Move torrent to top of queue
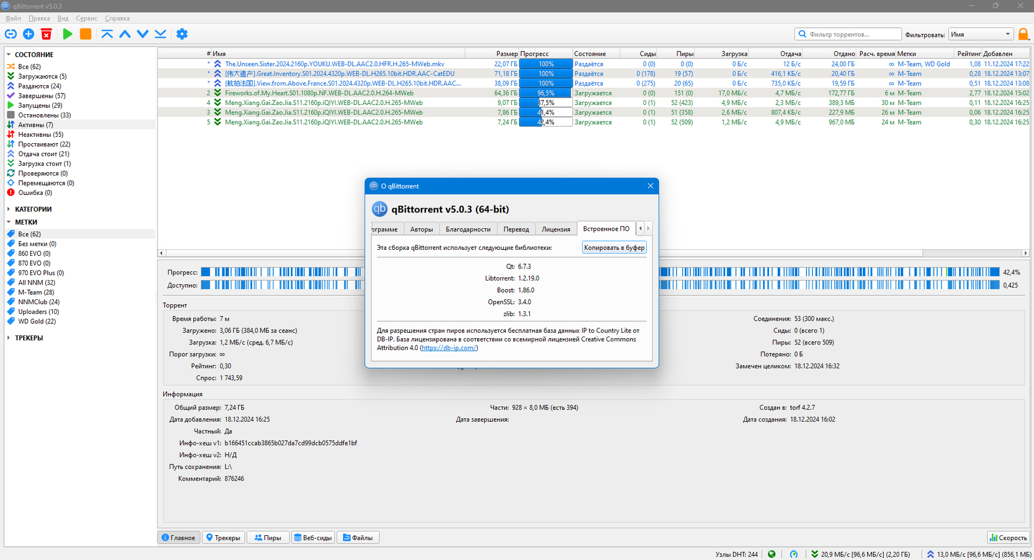1034x560 pixels. [107, 34]
